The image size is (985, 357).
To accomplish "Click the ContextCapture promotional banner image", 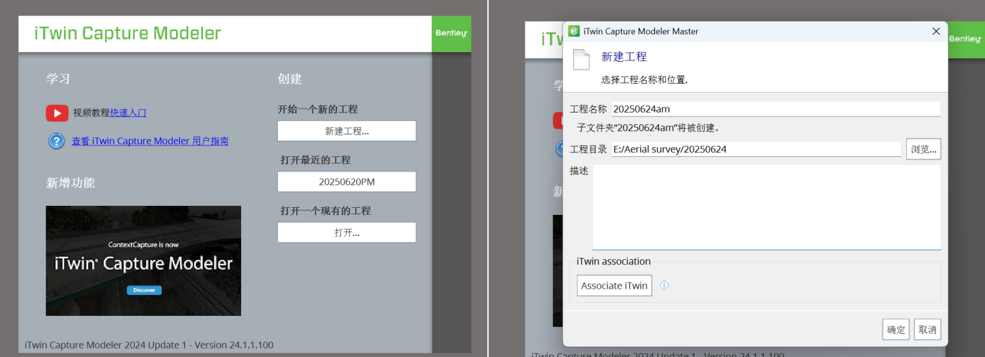I will click(x=143, y=261).
